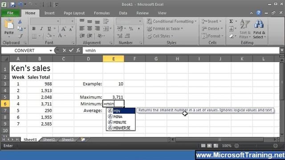Expand the Name Box dropdown arrow
Viewport: 285px width, 160px height.
coord(51,51)
